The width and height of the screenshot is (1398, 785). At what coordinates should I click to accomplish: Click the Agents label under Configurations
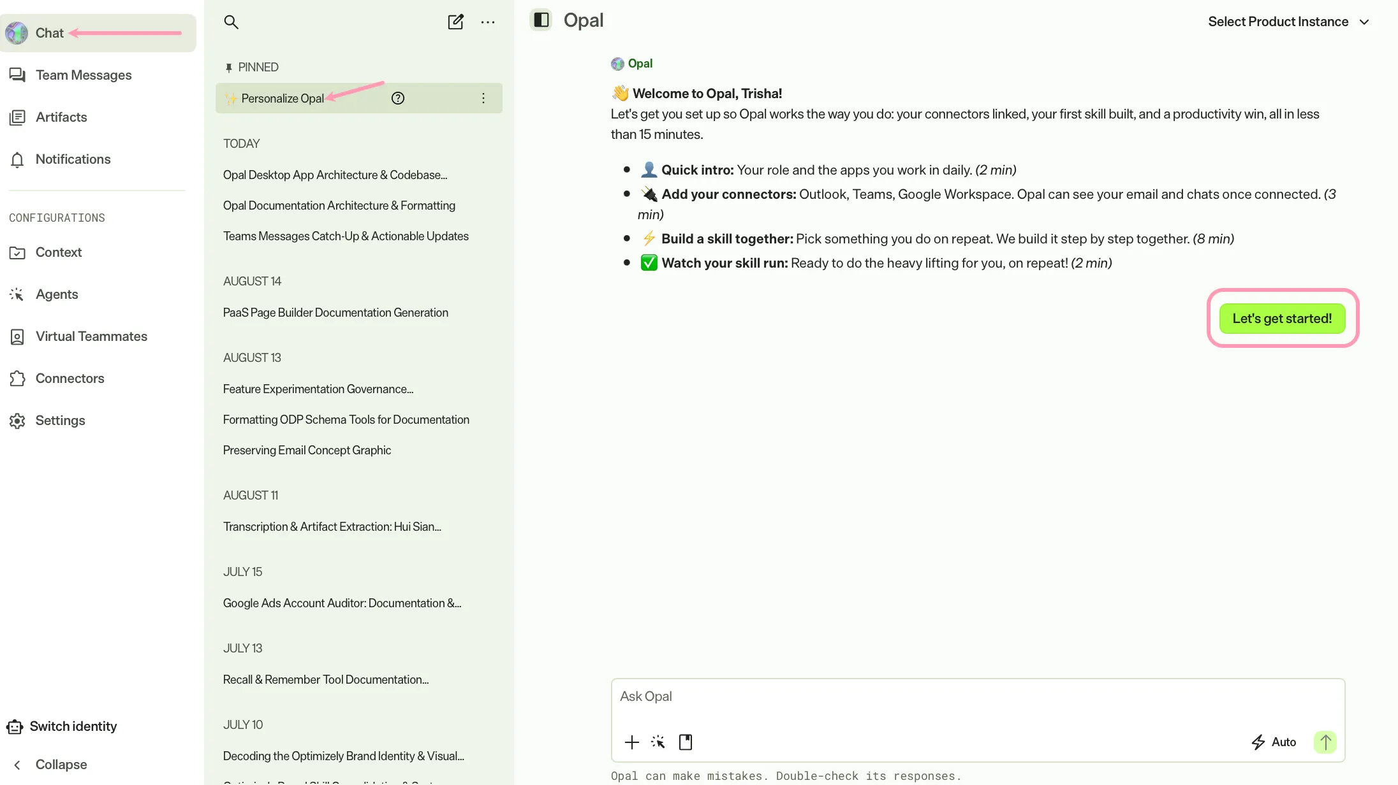(57, 294)
